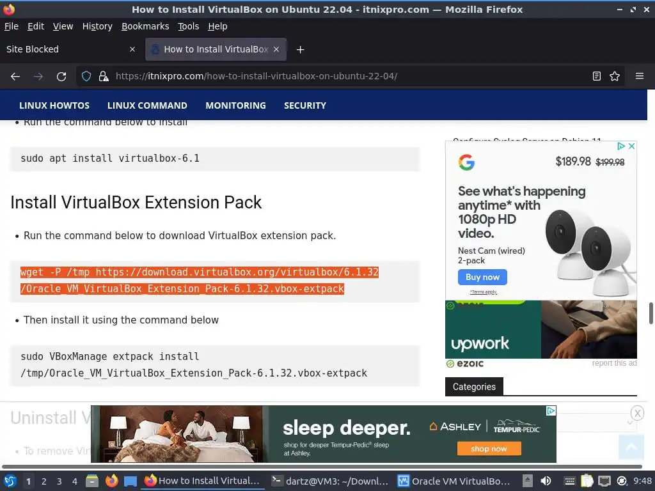The width and height of the screenshot is (655, 491).
Task: Toggle reader view for this page
Action: (x=597, y=77)
